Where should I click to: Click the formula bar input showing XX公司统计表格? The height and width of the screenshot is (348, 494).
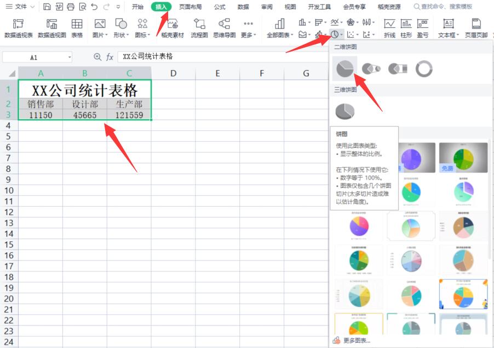[222, 57]
